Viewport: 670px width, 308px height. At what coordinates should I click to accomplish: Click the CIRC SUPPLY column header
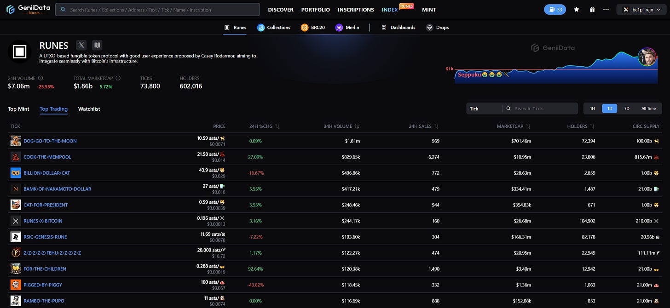pyautogui.click(x=646, y=126)
